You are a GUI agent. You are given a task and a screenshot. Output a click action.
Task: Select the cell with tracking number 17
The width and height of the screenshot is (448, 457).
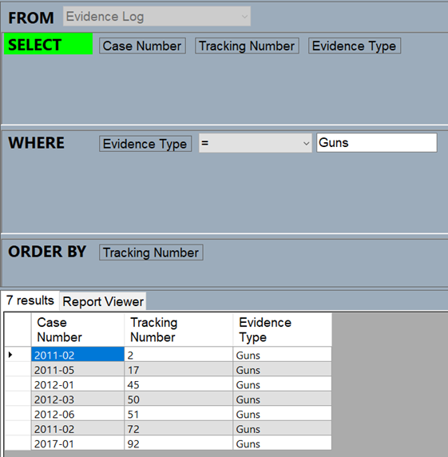179,369
